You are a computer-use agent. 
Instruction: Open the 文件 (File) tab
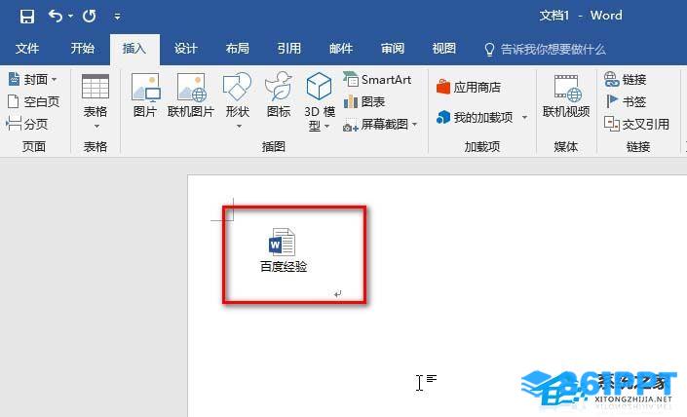[27, 48]
